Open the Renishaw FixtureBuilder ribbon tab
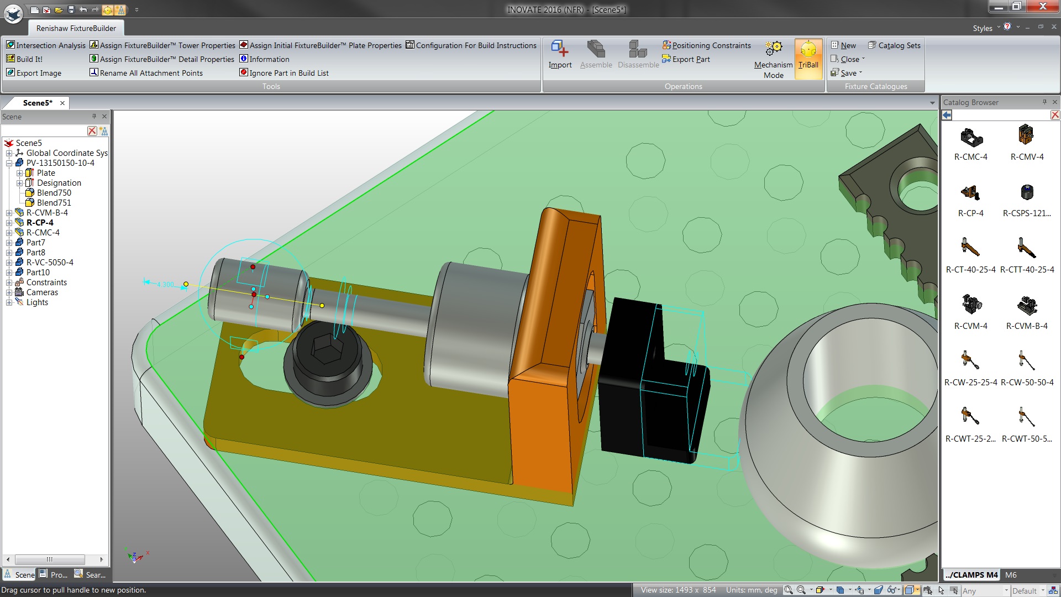The image size is (1061, 597). coord(76,28)
